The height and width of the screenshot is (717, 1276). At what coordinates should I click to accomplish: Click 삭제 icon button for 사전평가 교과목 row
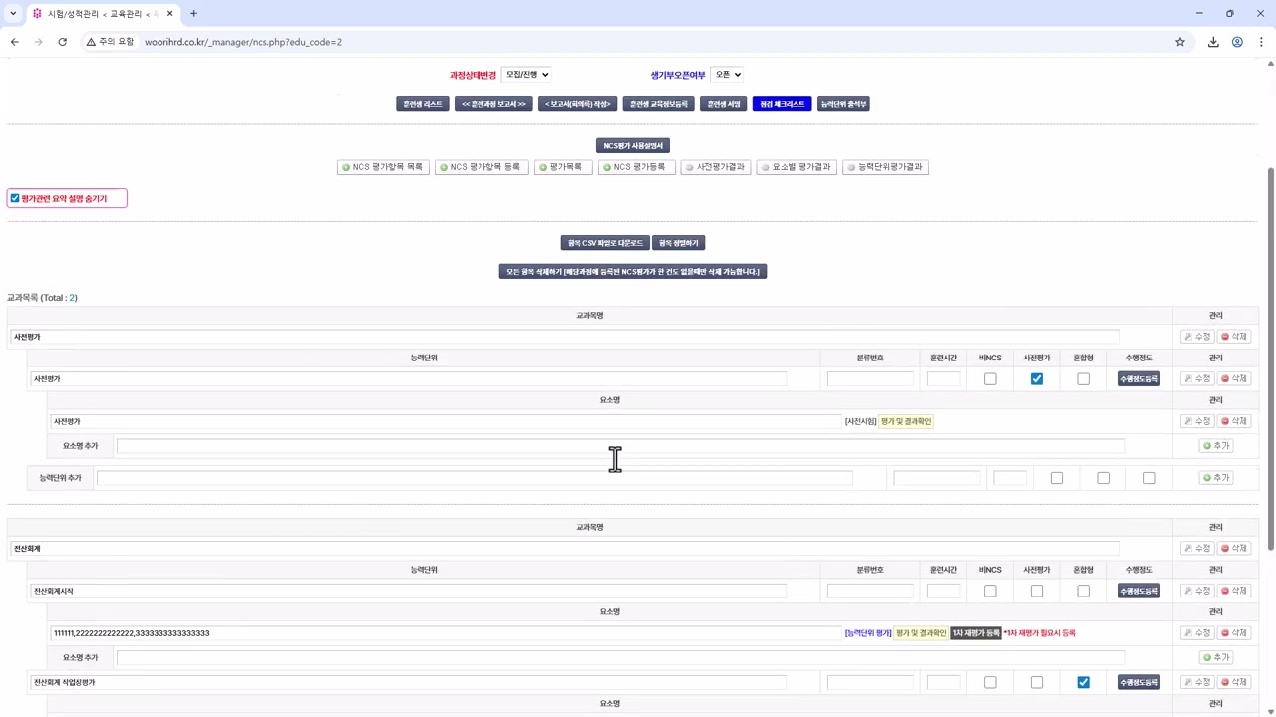pyautogui.click(x=1234, y=337)
